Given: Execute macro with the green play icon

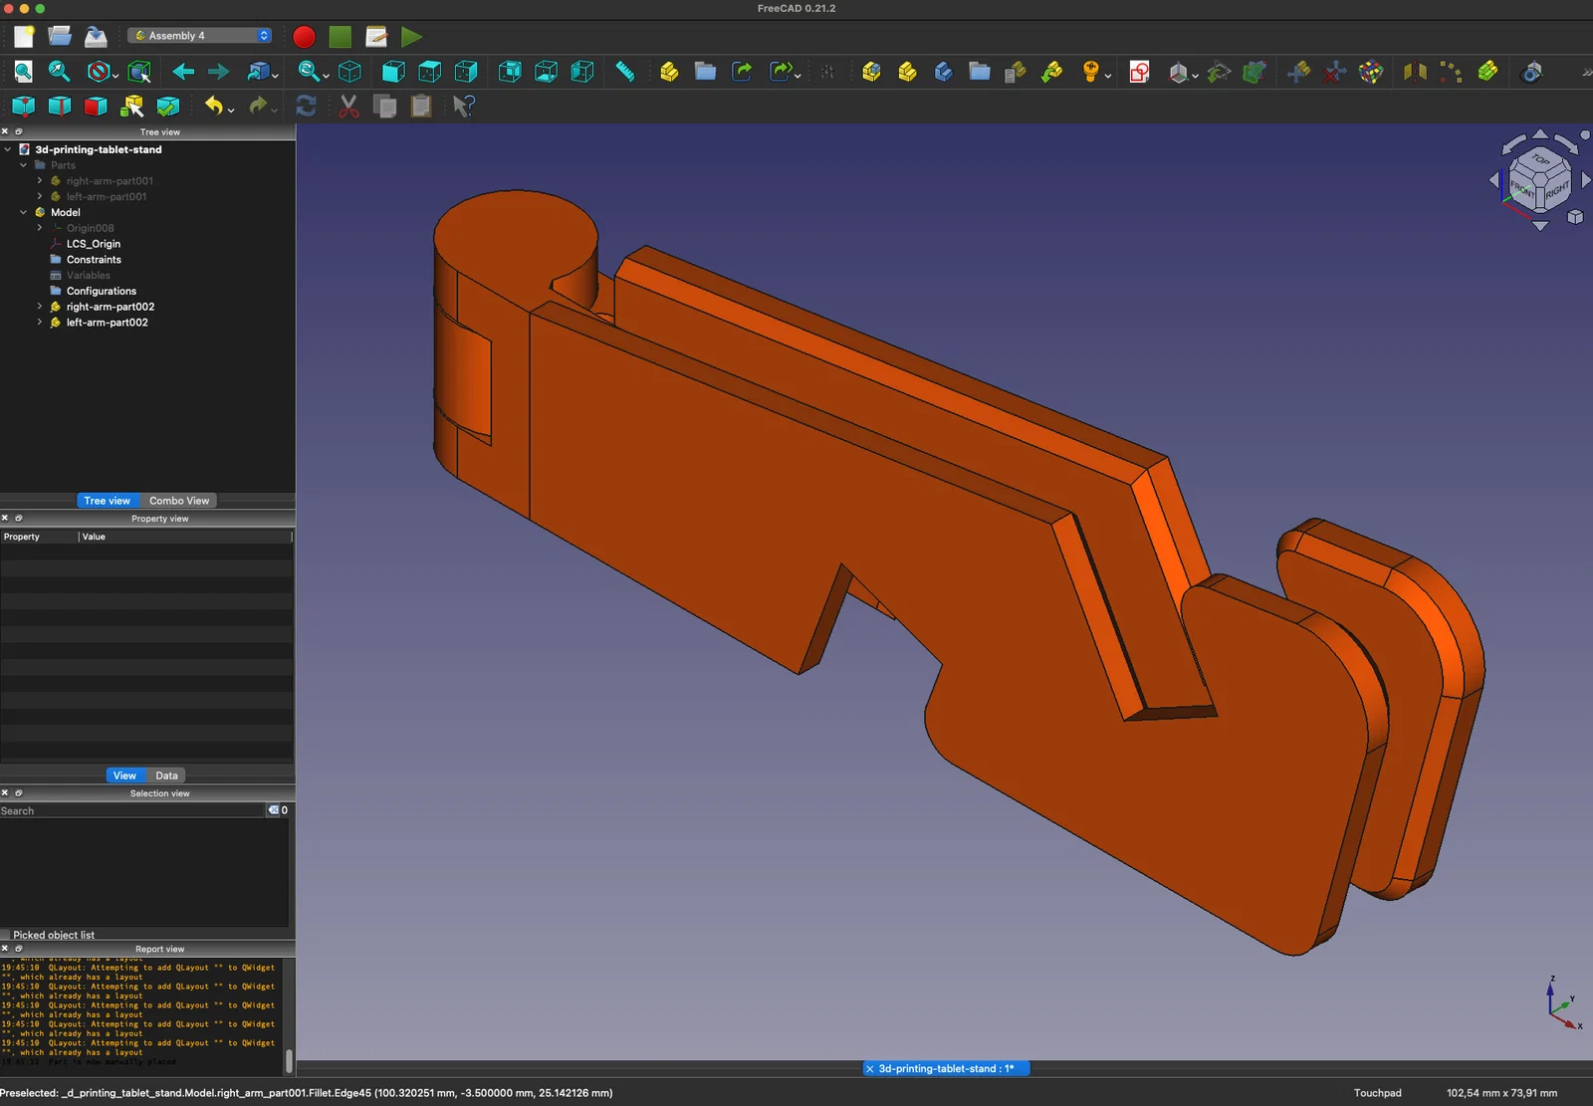Looking at the screenshot, I should click(411, 37).
